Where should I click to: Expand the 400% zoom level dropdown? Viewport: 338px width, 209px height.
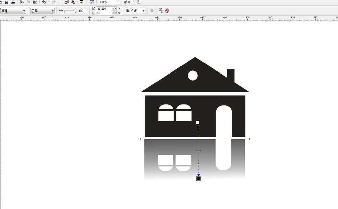pos(118,2)
